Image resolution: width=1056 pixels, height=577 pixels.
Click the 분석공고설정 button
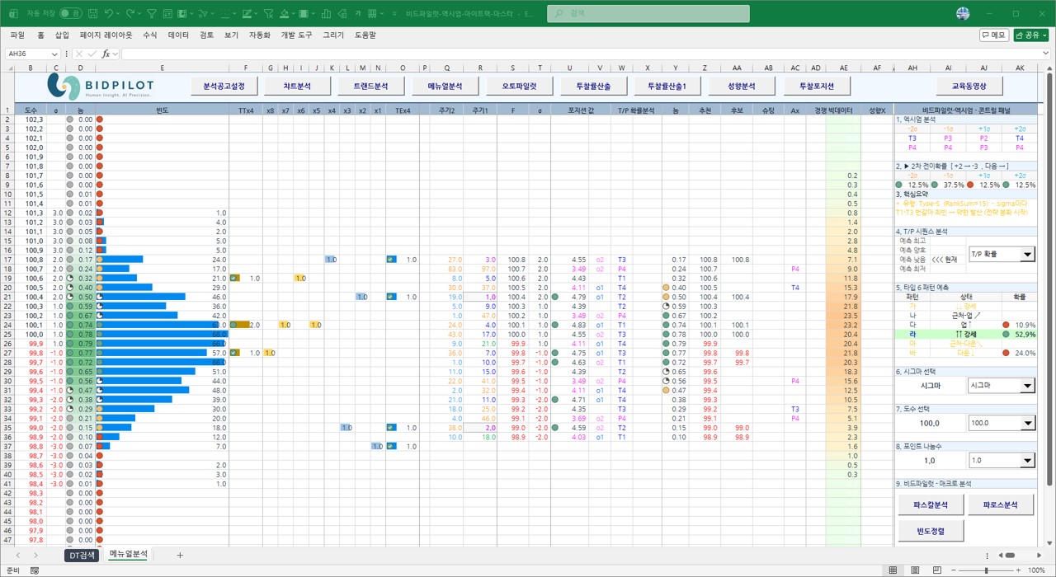pos(224,86)
